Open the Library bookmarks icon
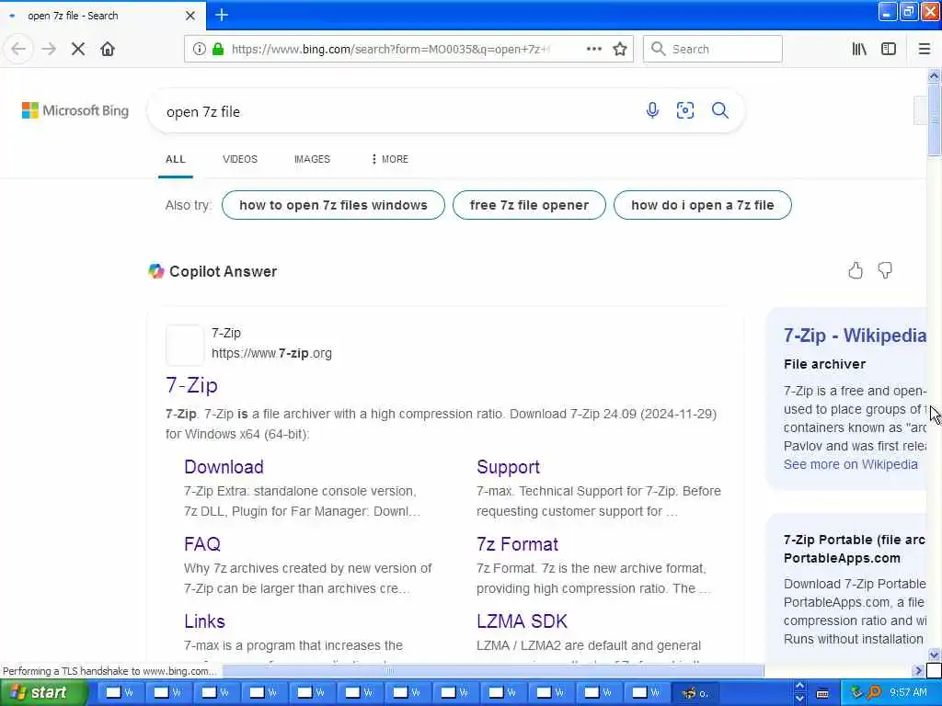 click(859, 49)
